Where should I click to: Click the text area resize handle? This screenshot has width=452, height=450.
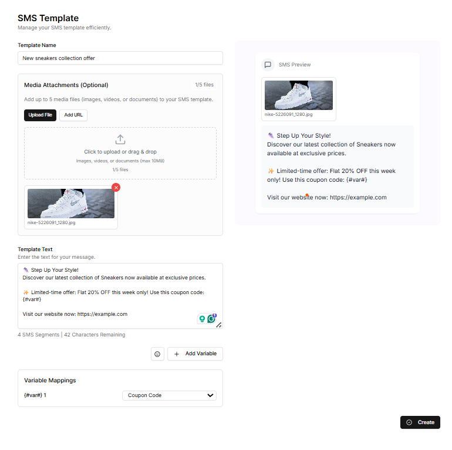click(219, 325)
